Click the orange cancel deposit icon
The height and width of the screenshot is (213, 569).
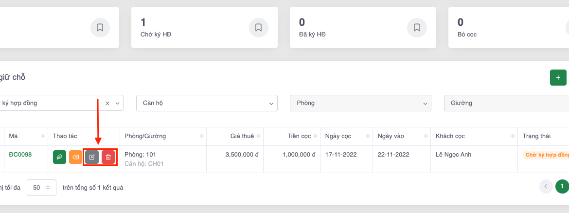click(x=76, y=157)
